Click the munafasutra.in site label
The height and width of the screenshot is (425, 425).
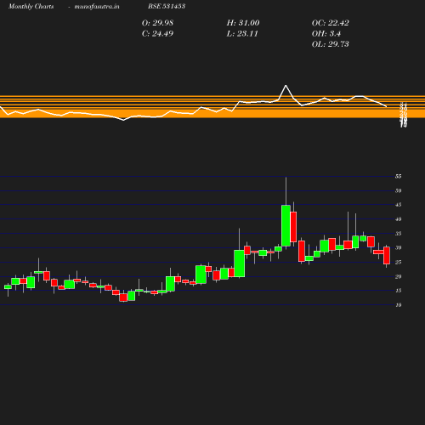click(x=97, y=7)
